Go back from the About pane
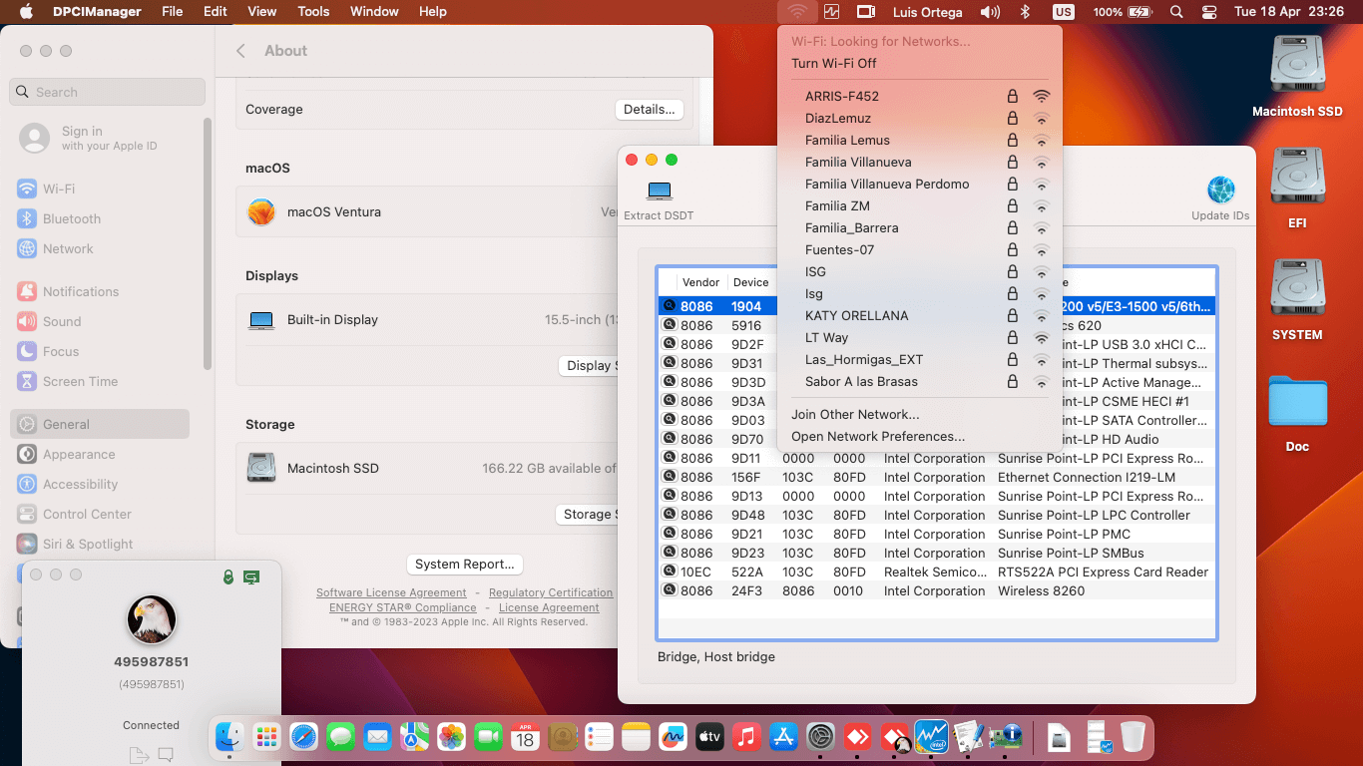The height and width of the screenshot is (766, 1363). point(240,51)
